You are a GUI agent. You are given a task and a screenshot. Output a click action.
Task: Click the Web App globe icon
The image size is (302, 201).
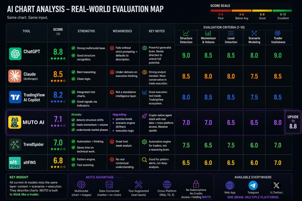(230, 186)
